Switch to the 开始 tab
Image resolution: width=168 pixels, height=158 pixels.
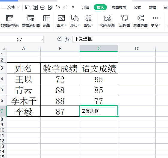click(x=85, y=7)
